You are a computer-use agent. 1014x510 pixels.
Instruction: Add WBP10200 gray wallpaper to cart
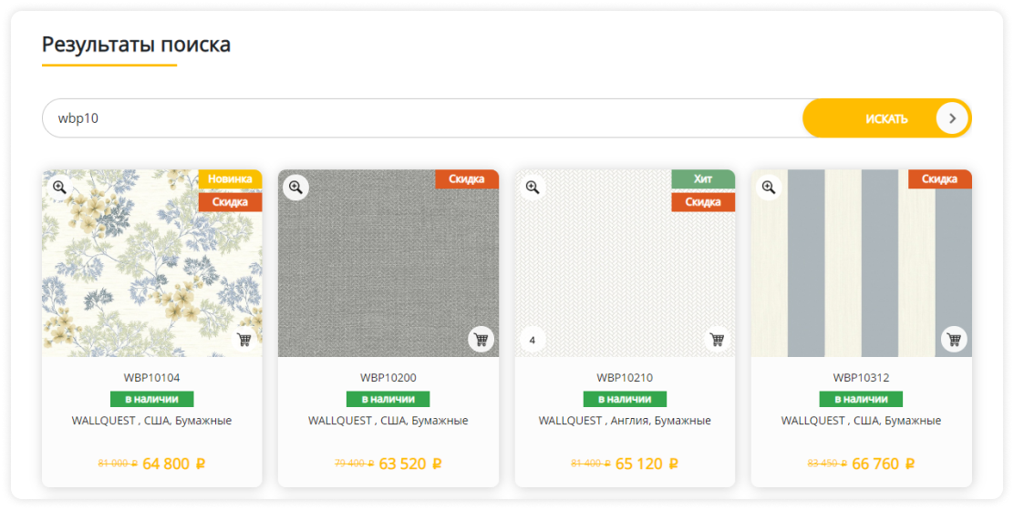(481, 340)
